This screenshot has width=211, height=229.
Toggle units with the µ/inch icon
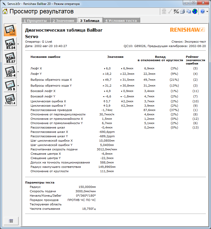(x=176, y=11)
